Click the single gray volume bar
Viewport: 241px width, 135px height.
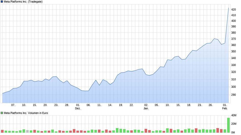27,131
